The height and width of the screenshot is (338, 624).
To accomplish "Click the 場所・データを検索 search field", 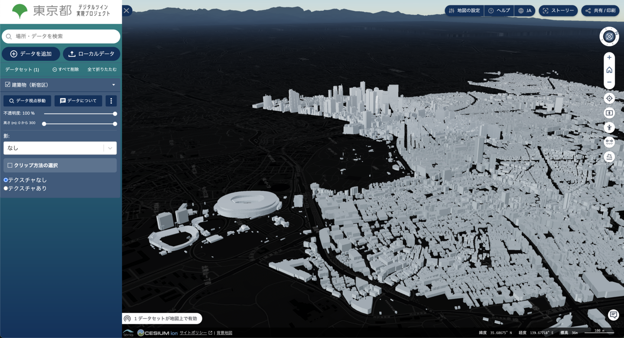I will pyautogui.click(x=61, y=36).
